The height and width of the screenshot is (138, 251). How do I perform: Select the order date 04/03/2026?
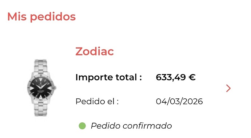click(179, 101)
